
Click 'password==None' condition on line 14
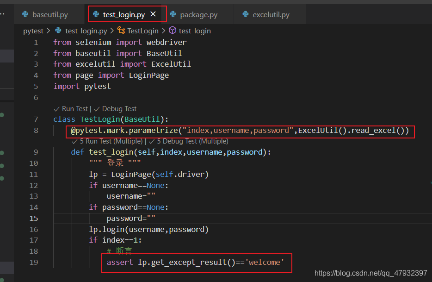coord(133,207)
